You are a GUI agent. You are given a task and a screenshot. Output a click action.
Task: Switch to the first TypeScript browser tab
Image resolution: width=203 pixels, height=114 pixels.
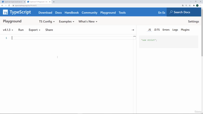[x=13, y=2]
